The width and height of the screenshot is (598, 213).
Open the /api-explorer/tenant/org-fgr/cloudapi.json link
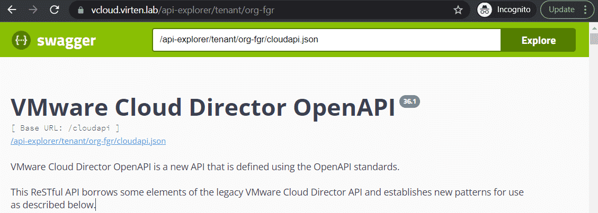[88, 142]
